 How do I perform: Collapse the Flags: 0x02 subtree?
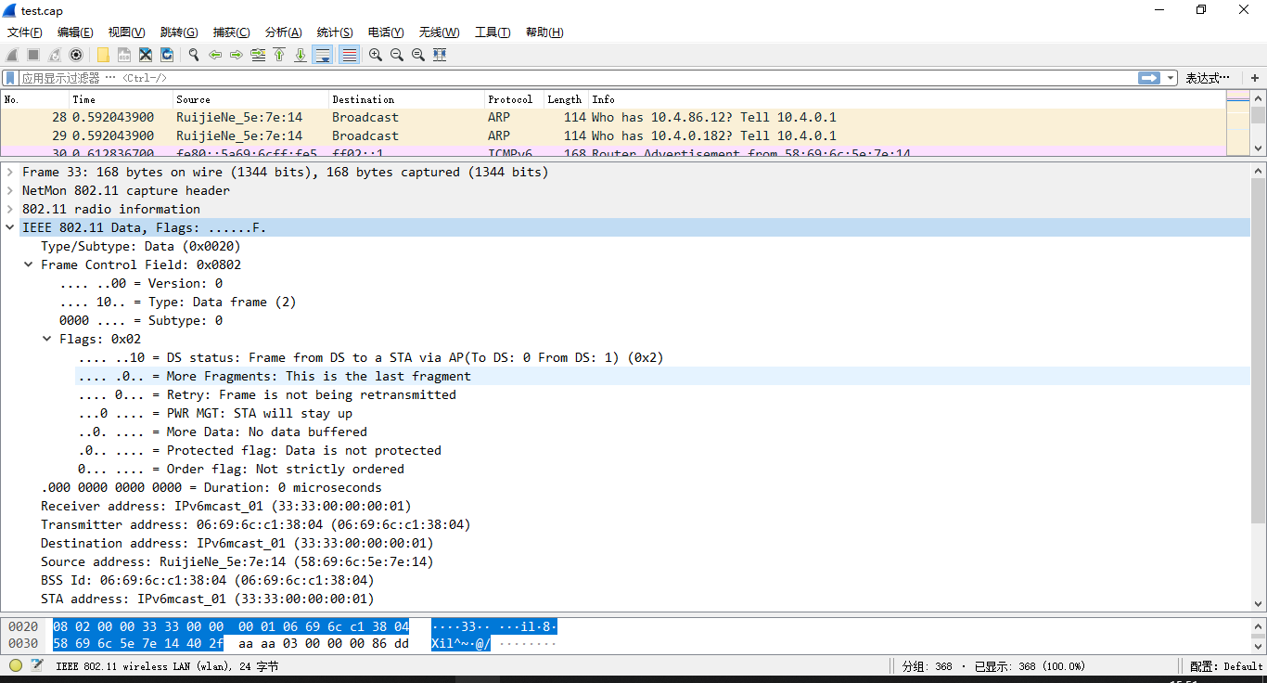click(x=46, y=338)
